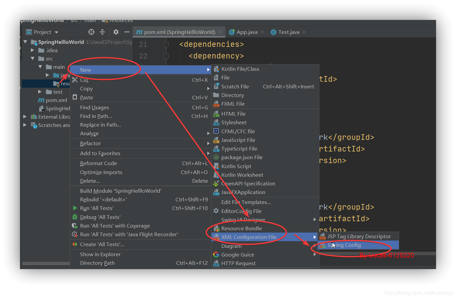Select pom.xml in project tree
The image size is (456, 299).
coord(53,100)
